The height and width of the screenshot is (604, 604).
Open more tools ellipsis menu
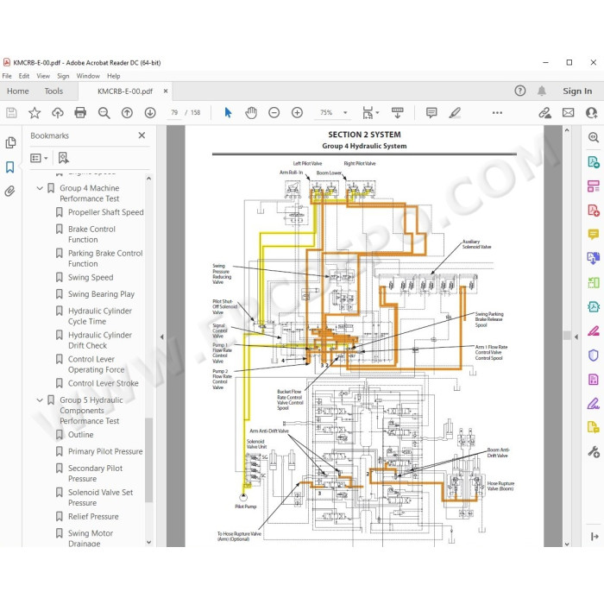[x=497, y=113]
